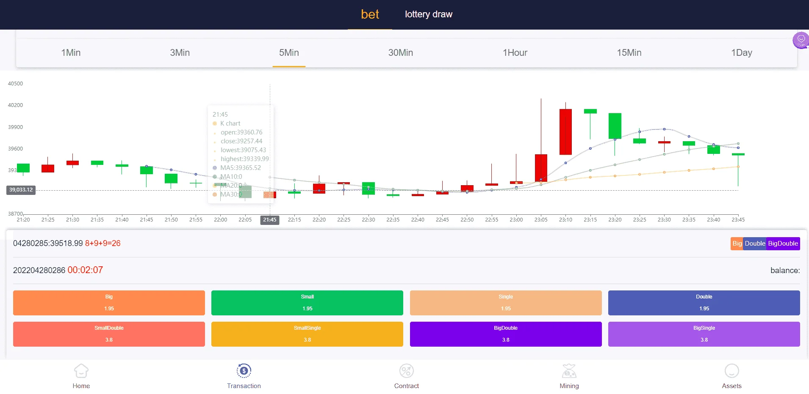
Task: Select the 1Hour chart interval
Action: point(515,53)
